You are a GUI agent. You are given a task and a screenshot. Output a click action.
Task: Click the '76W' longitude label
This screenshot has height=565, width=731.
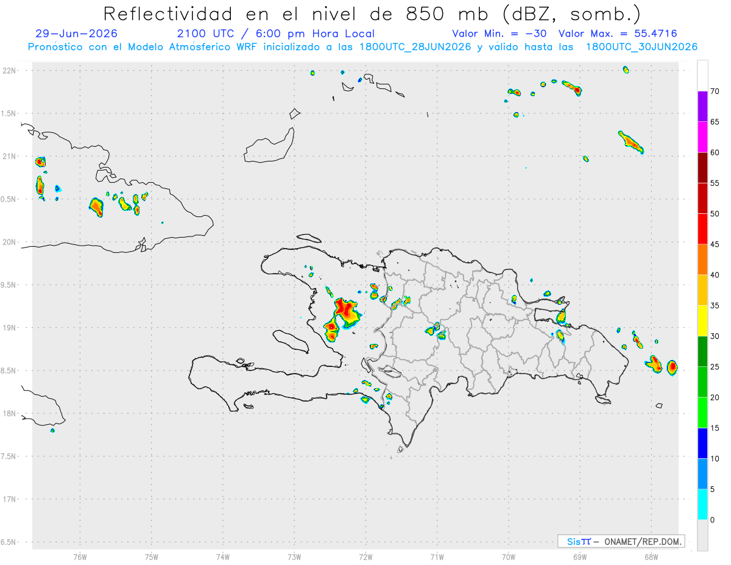pos(80,556)
